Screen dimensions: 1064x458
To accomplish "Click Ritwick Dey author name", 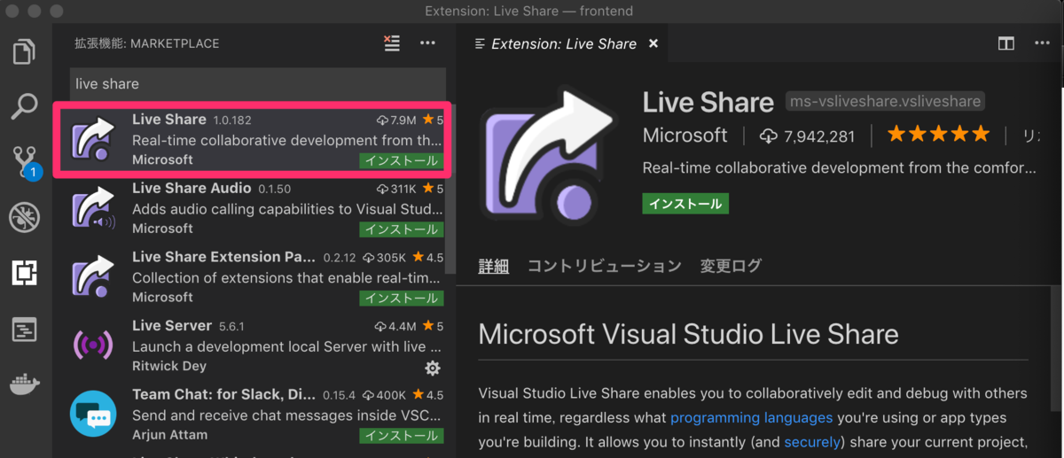I will pos(169,366).
